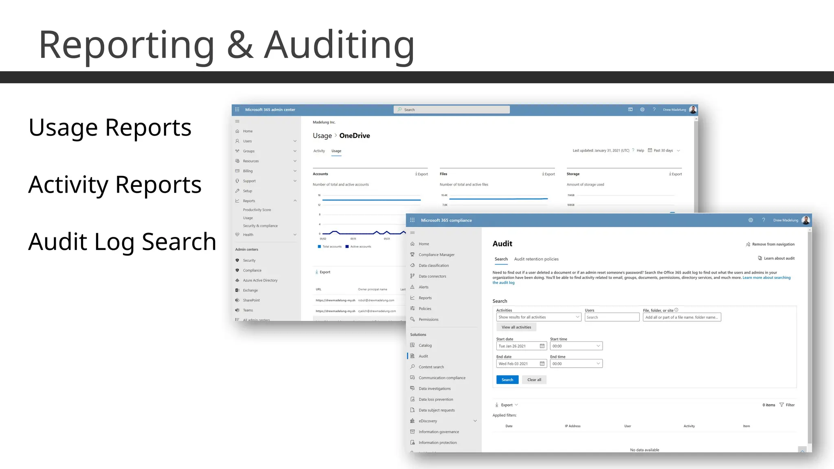The height and width of the screenshot is (469, 834).
Task: Click Filter above audit results
Action: tap(787, 405)
